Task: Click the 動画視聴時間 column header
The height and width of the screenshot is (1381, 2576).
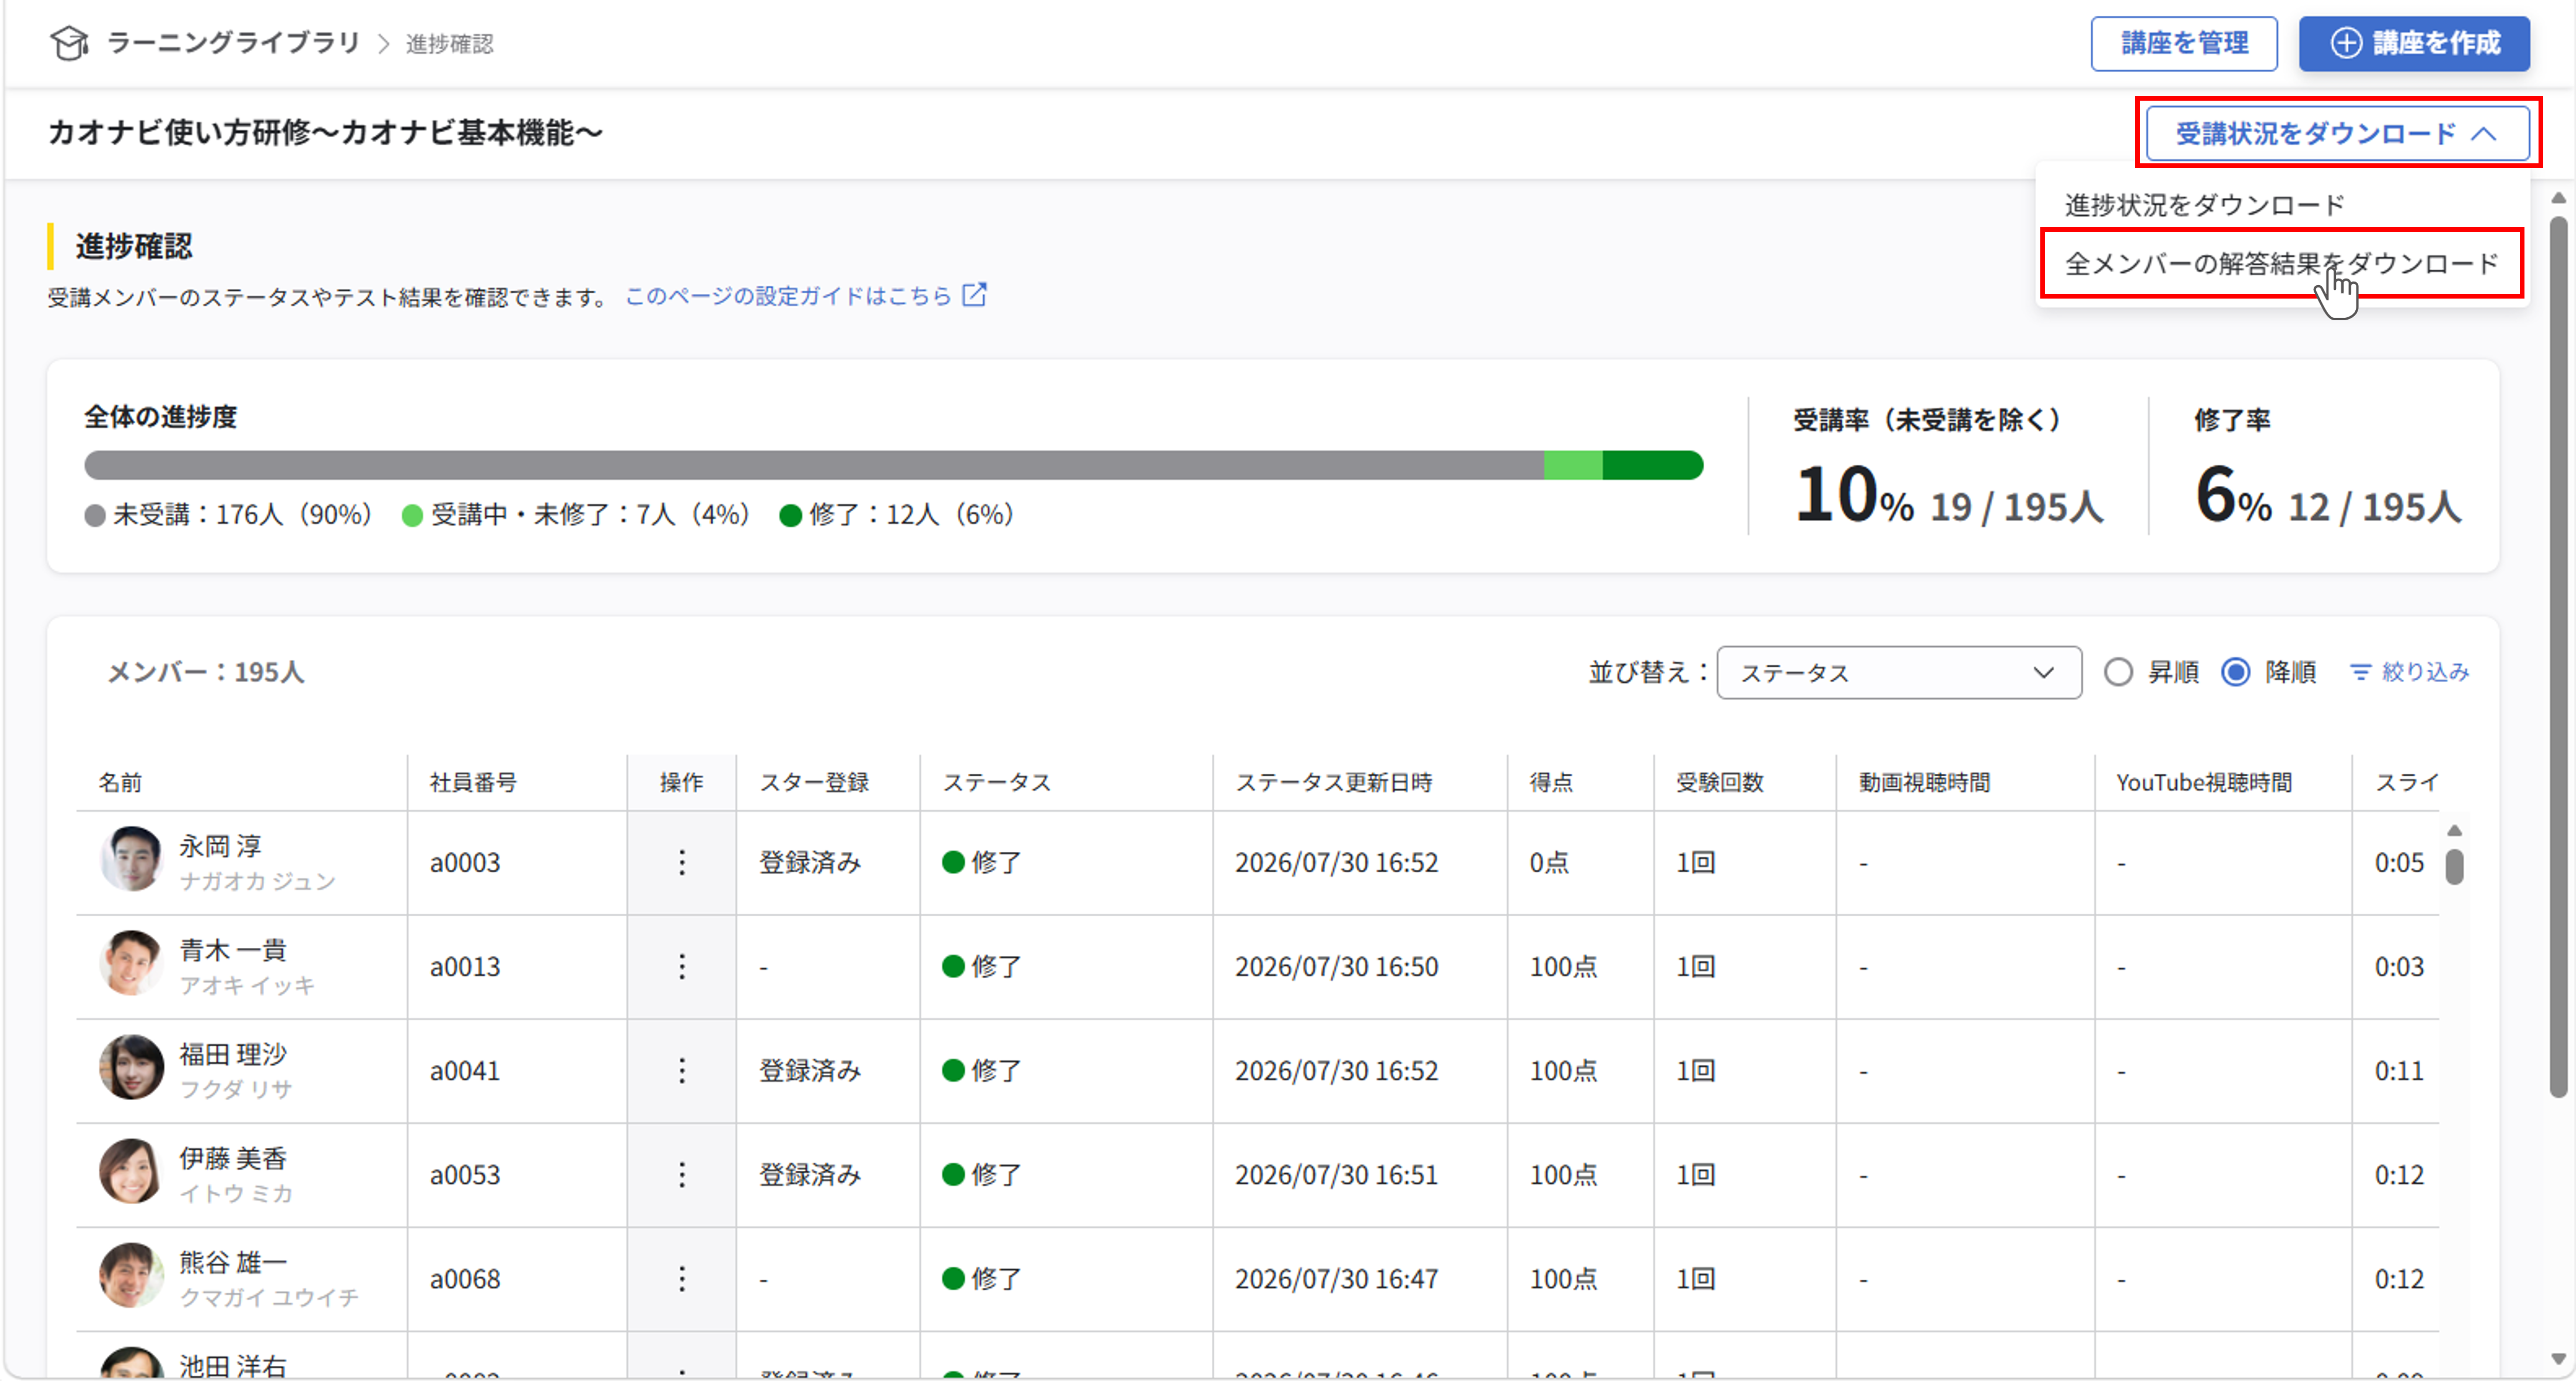Action: (x=1925, y=782)
